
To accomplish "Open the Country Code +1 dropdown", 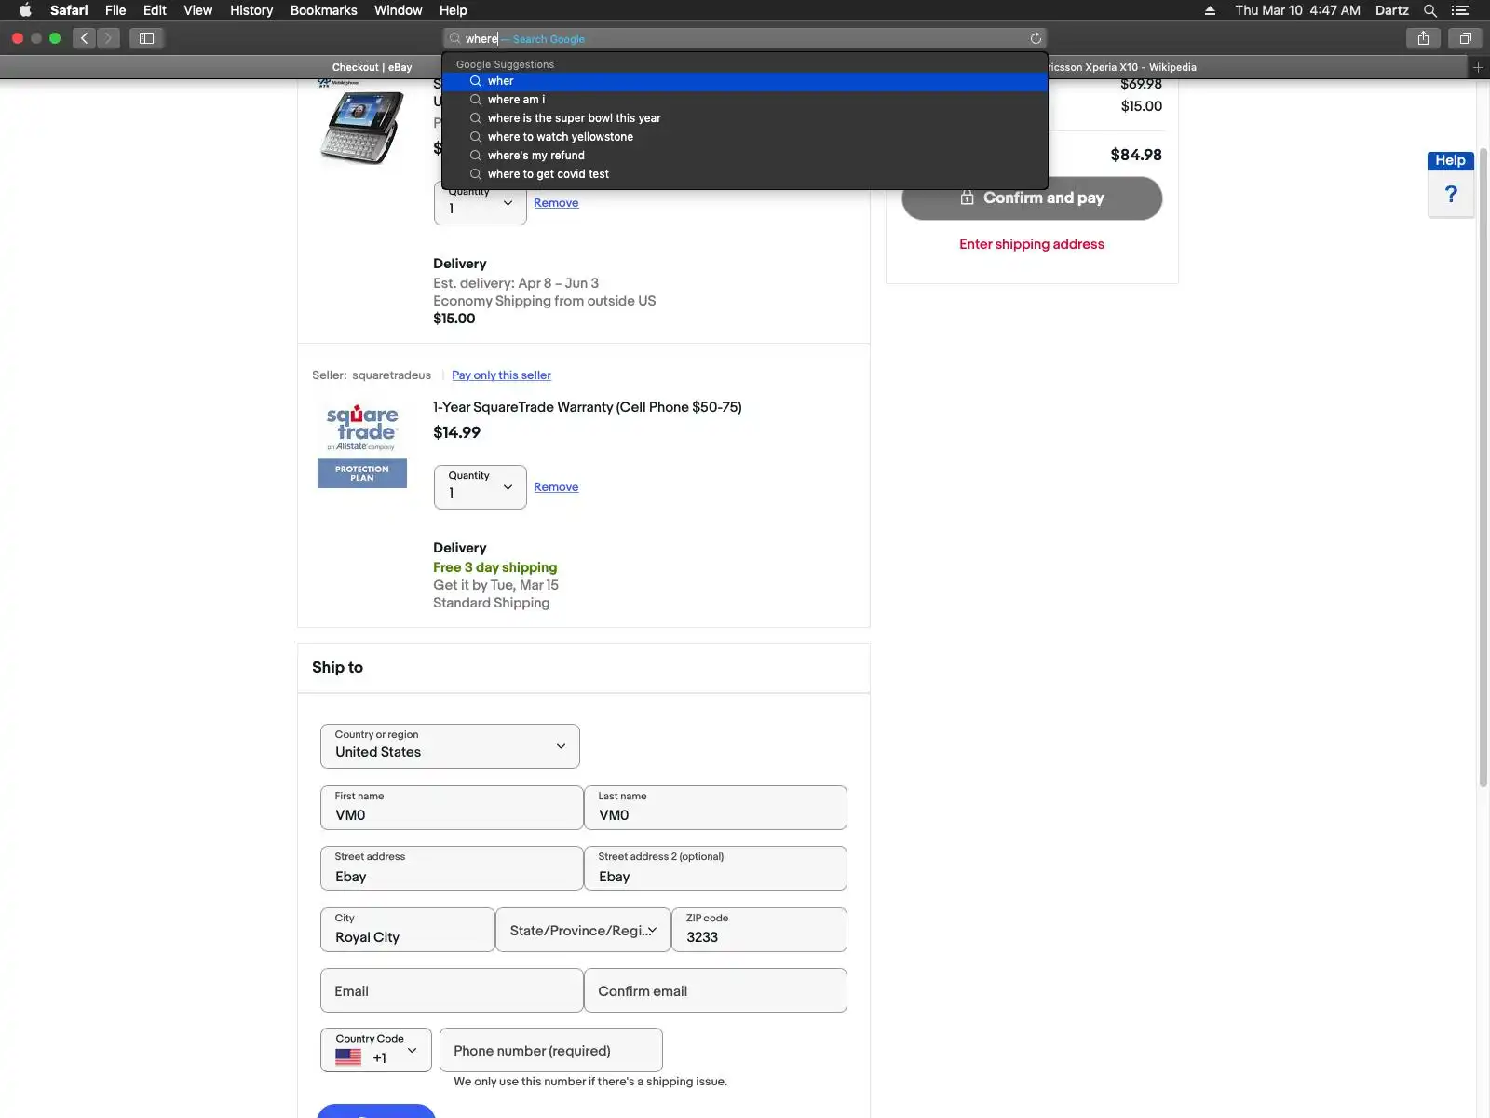I will (x=376, y=1050).
